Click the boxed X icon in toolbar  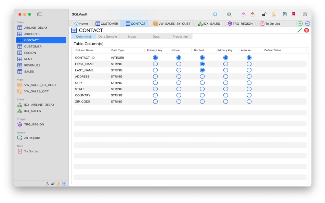tap(305, 14)
